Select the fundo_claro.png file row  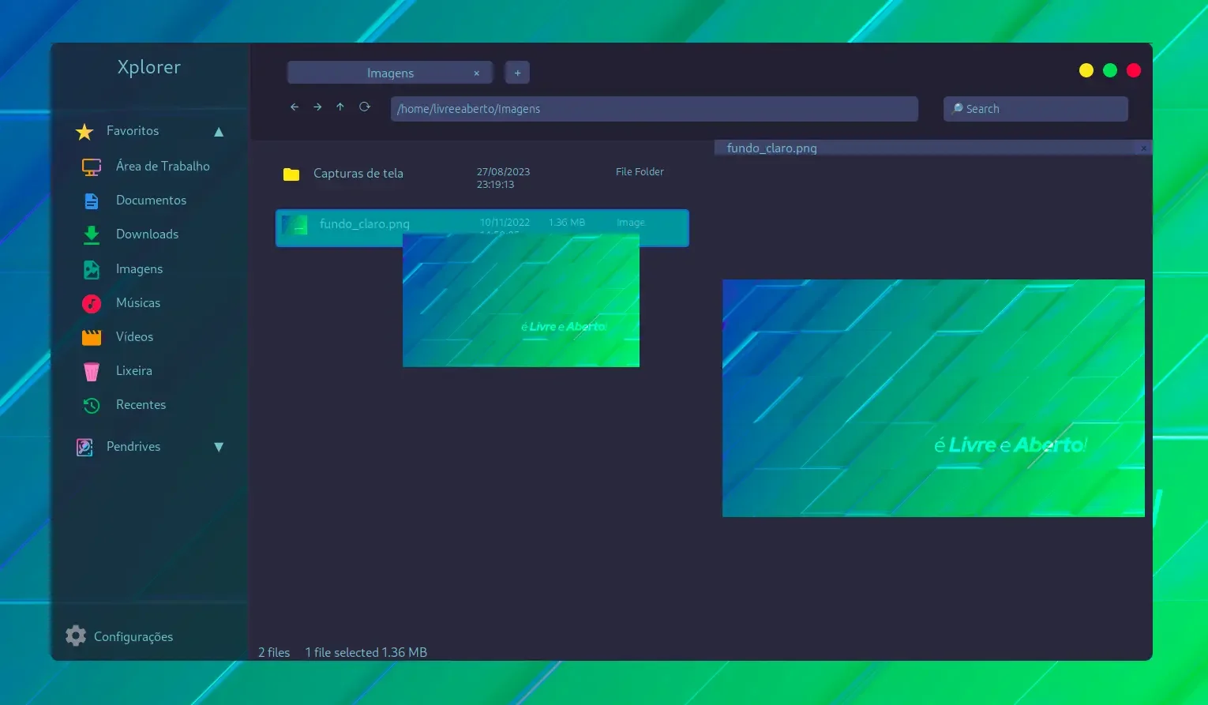click(x=482, y=228)
